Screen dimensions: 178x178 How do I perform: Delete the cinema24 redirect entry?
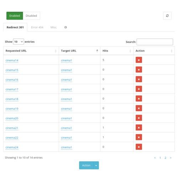click(139, 147)
